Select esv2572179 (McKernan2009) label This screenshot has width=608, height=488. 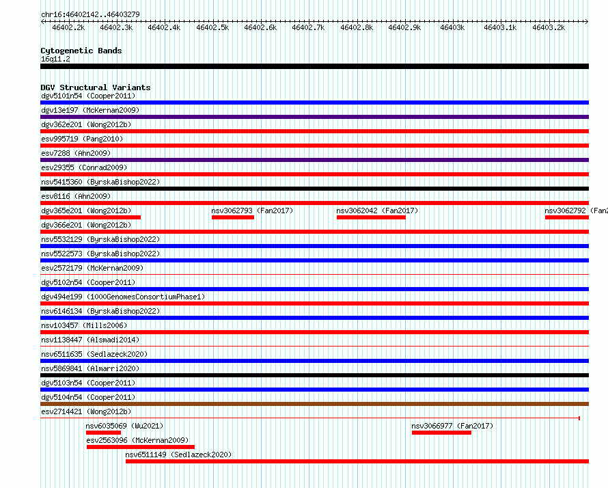tap(92, 268)
